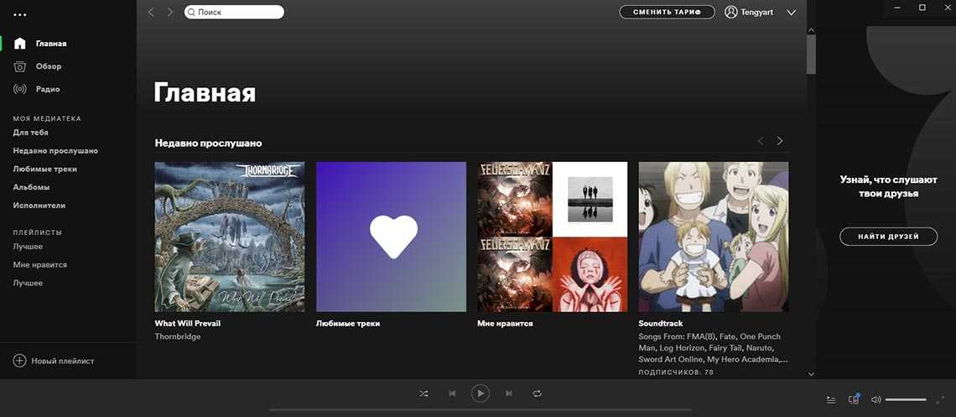Toggle repeat mode
Viewport: 956px width, 417px height.
coord(537,393)
